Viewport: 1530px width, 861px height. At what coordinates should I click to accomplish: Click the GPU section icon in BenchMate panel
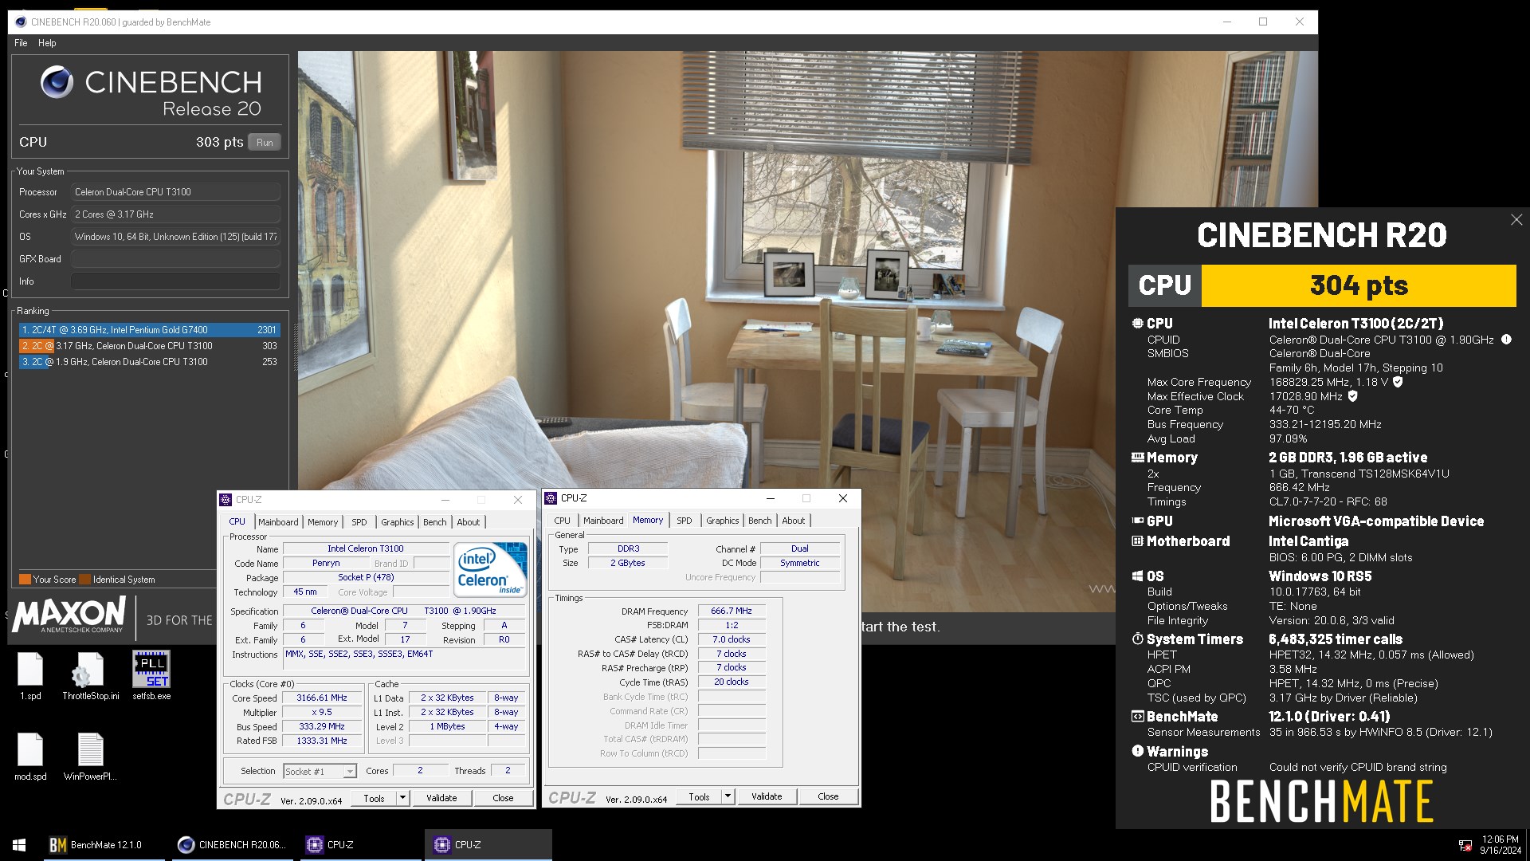pyautogui.click(x=1137, y=521)
